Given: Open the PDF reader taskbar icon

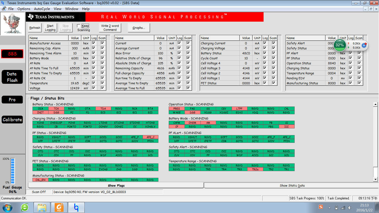Looking at the screenshot, I should tap(59, 207).
